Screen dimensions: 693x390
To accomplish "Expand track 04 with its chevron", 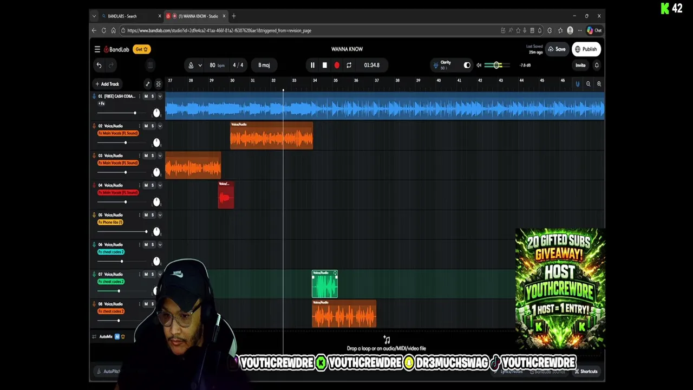I will click(160, 185).
